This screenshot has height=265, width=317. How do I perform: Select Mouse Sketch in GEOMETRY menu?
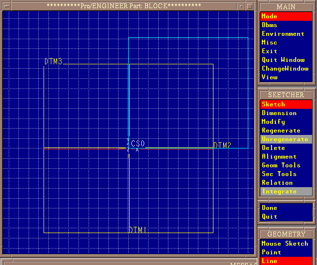pos(286,244)
